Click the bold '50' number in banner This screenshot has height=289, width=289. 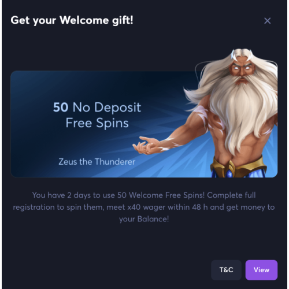(x=61, y=107)
